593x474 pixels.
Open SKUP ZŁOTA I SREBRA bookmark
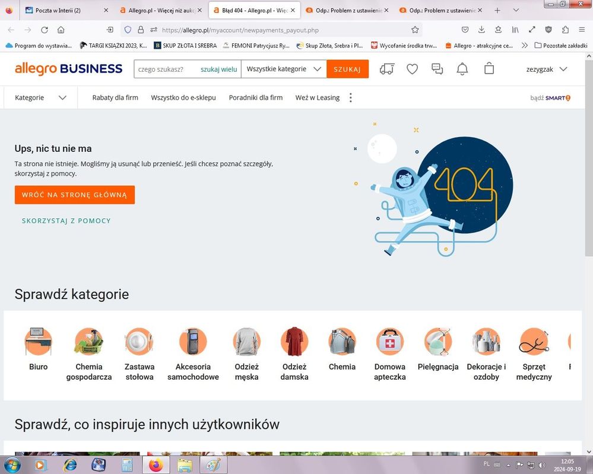(x=185, y=45)
